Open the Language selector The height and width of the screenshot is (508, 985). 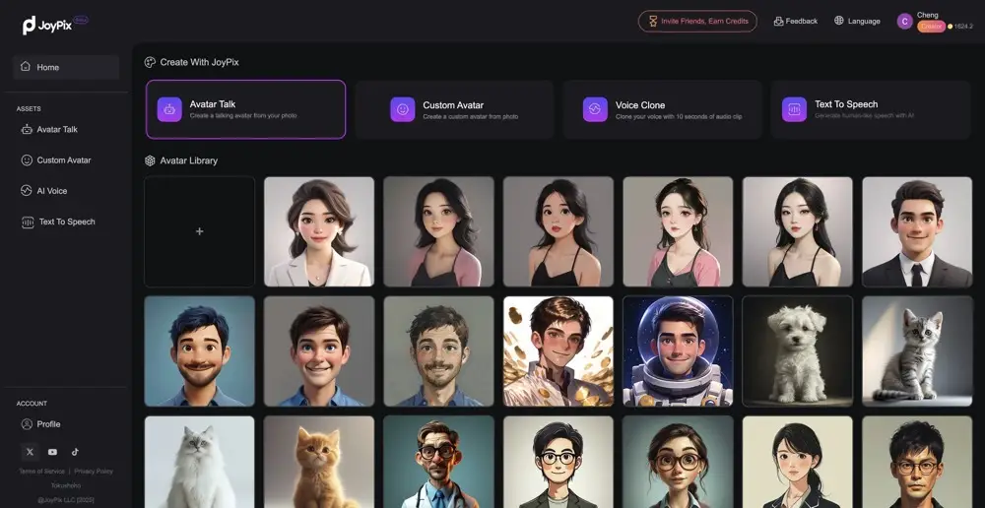(857, 21)
